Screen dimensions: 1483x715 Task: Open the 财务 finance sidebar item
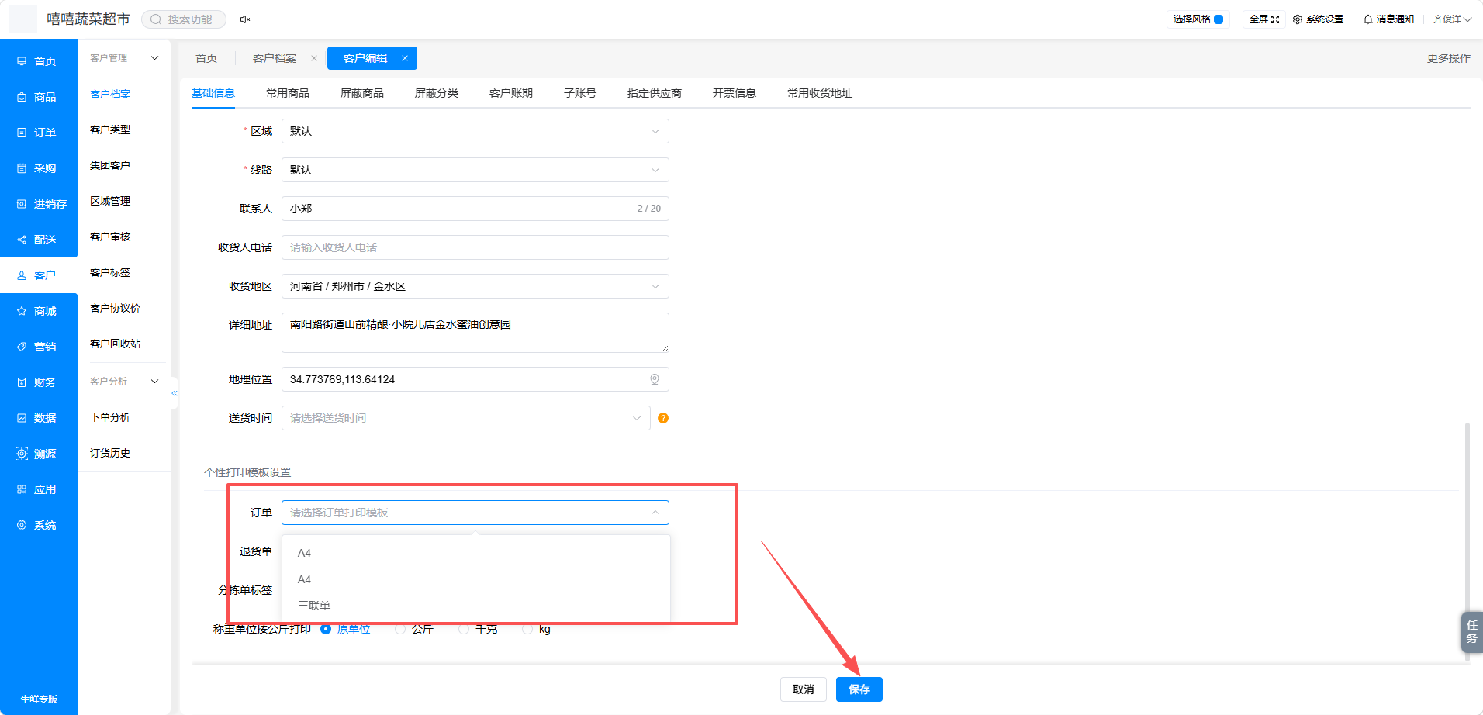[x=39, y=382]
